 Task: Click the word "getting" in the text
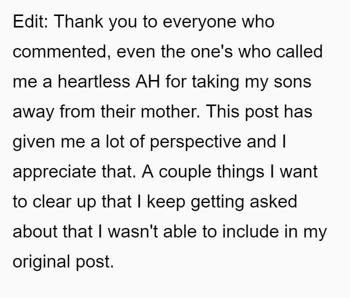[x=217, y=202]
